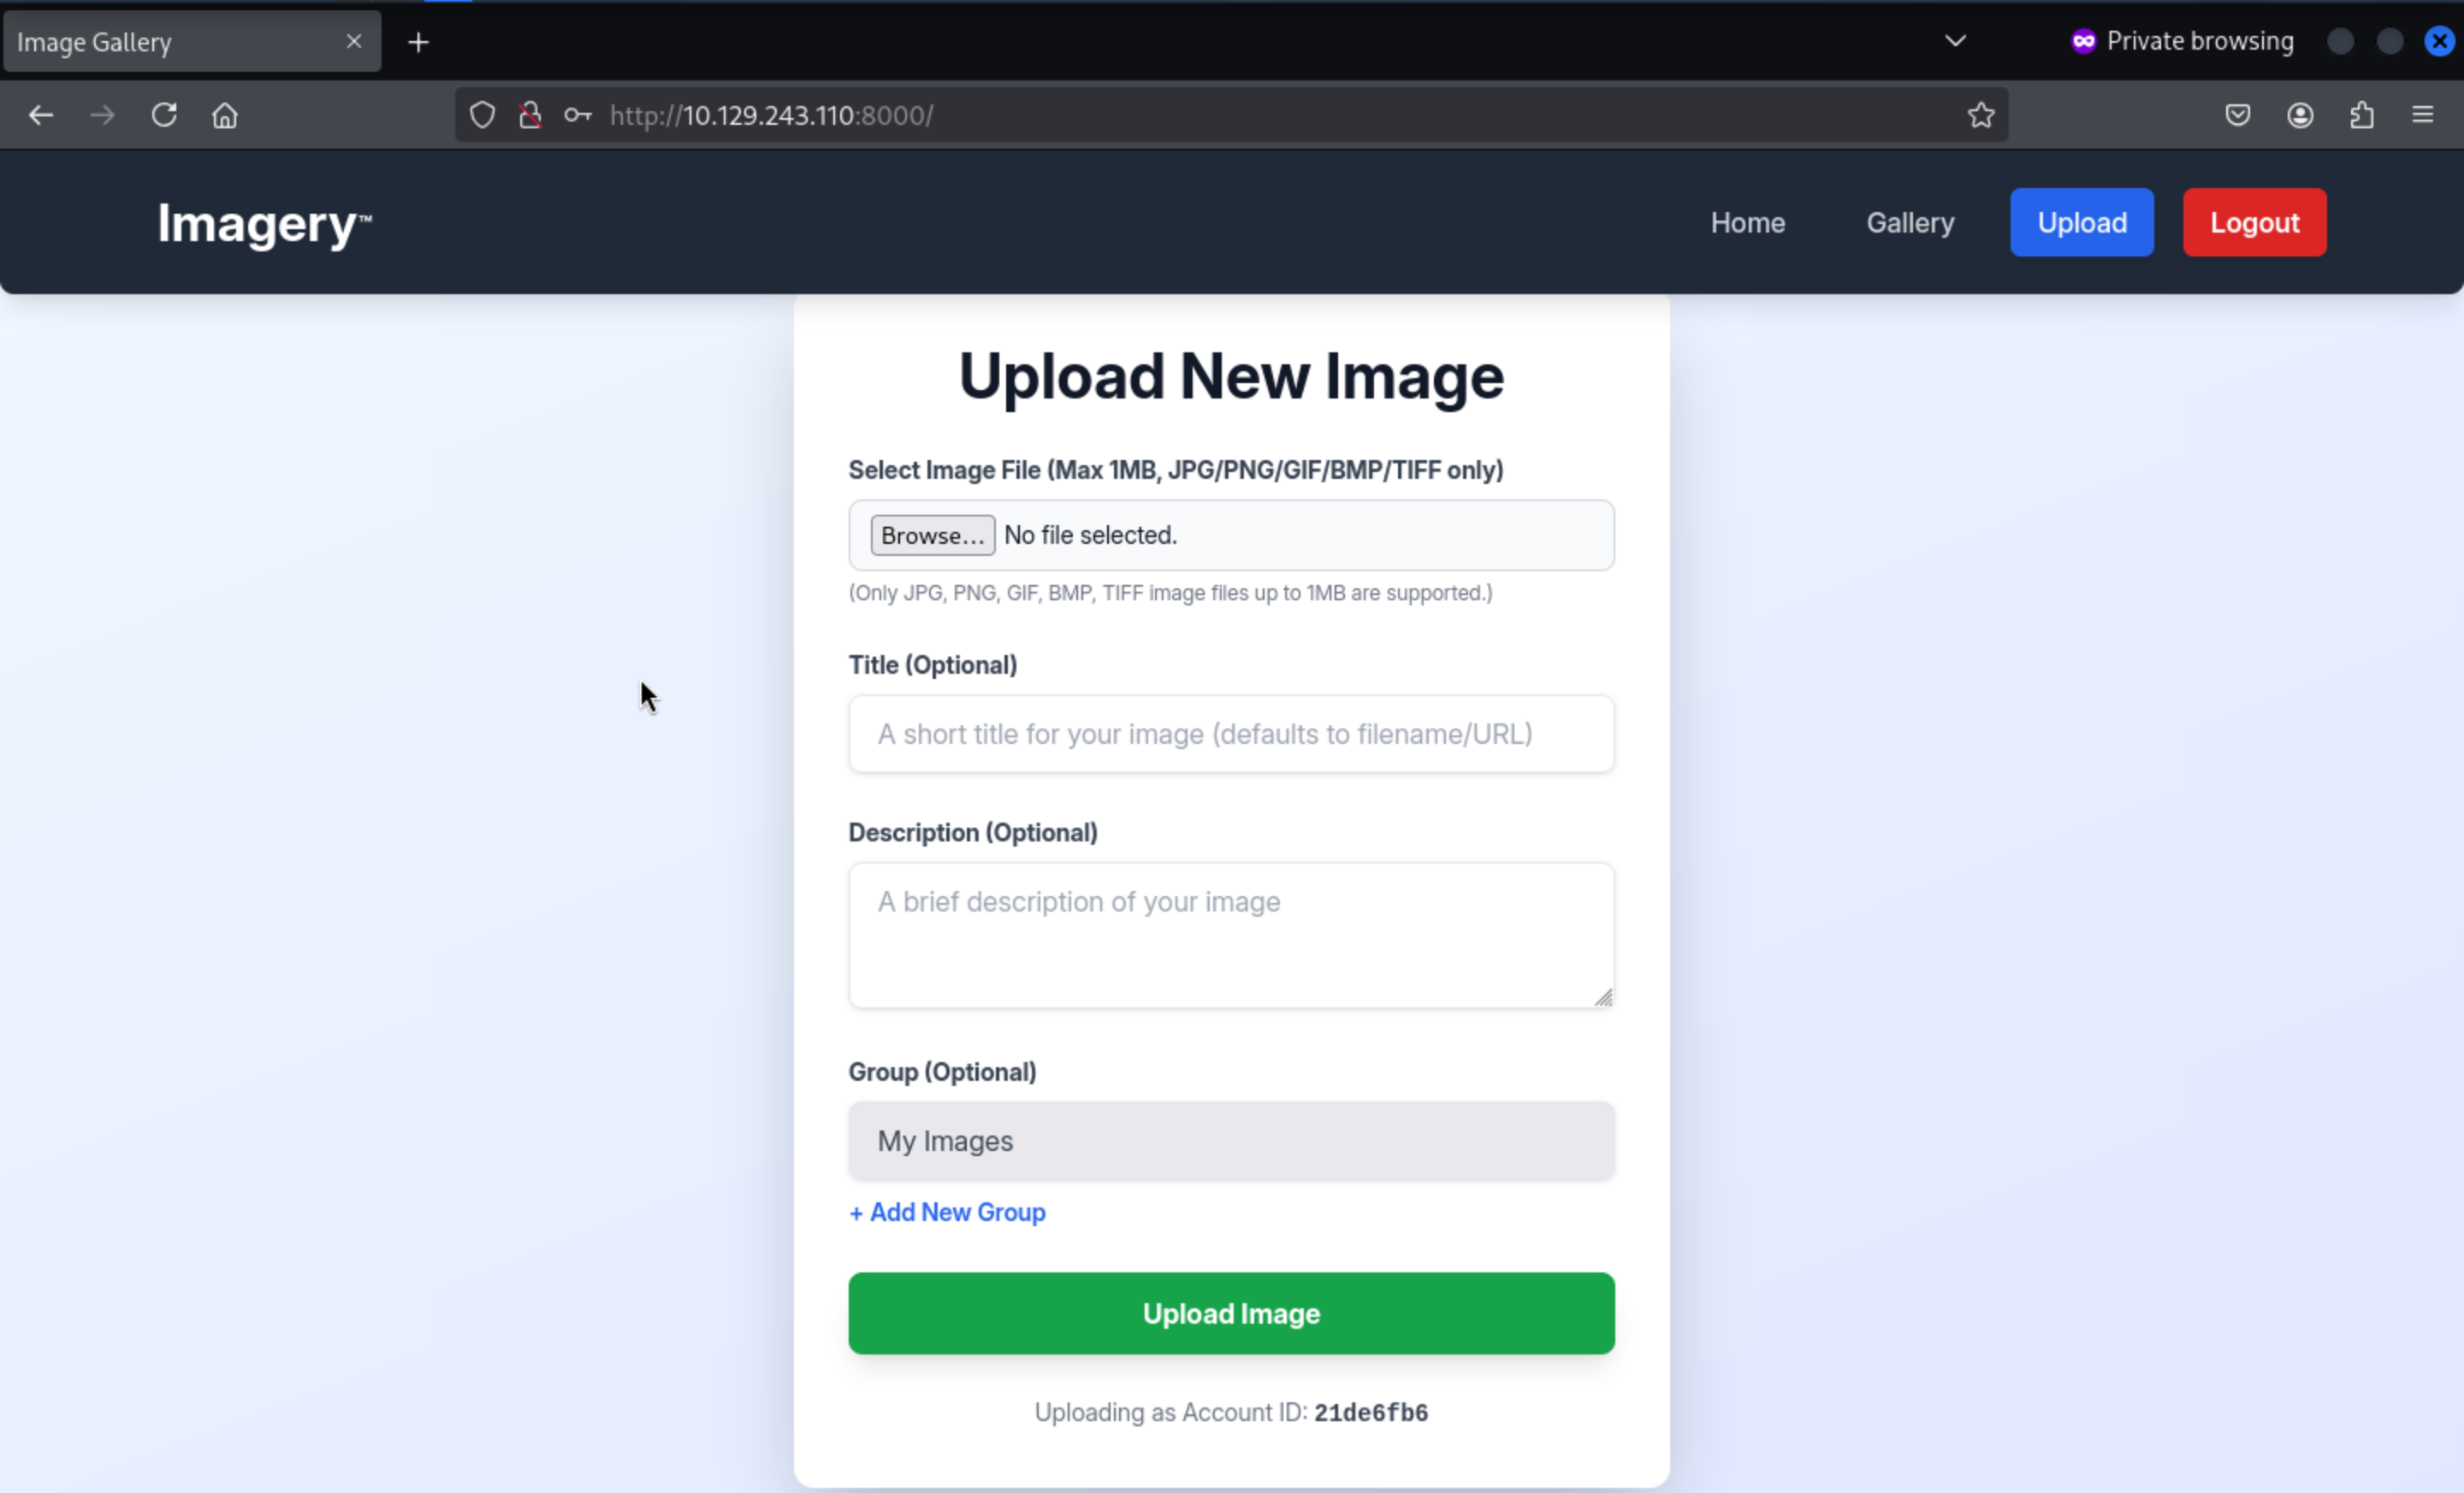Click the Firefox account profile icon
Image resolution: width=2464 pixels, height=1493 pixels.
pos(2300,115)
